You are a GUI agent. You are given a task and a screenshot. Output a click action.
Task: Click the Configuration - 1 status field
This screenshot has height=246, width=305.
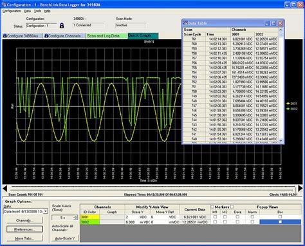pyautogui.click(x=41, y=26)
